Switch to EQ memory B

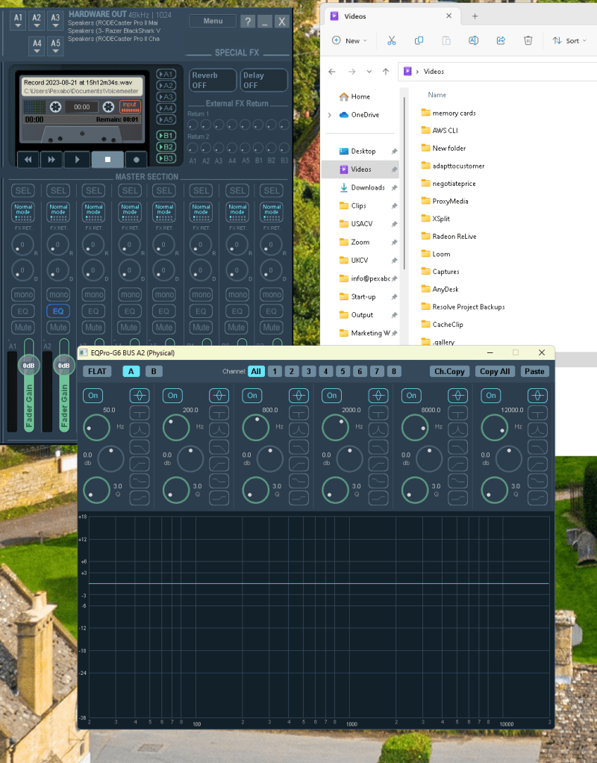tap(154, 371)
